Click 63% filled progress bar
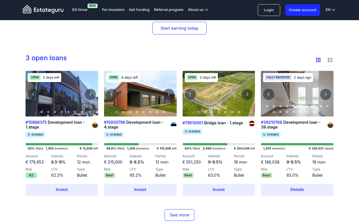The image size is (359, 224). 219,144
